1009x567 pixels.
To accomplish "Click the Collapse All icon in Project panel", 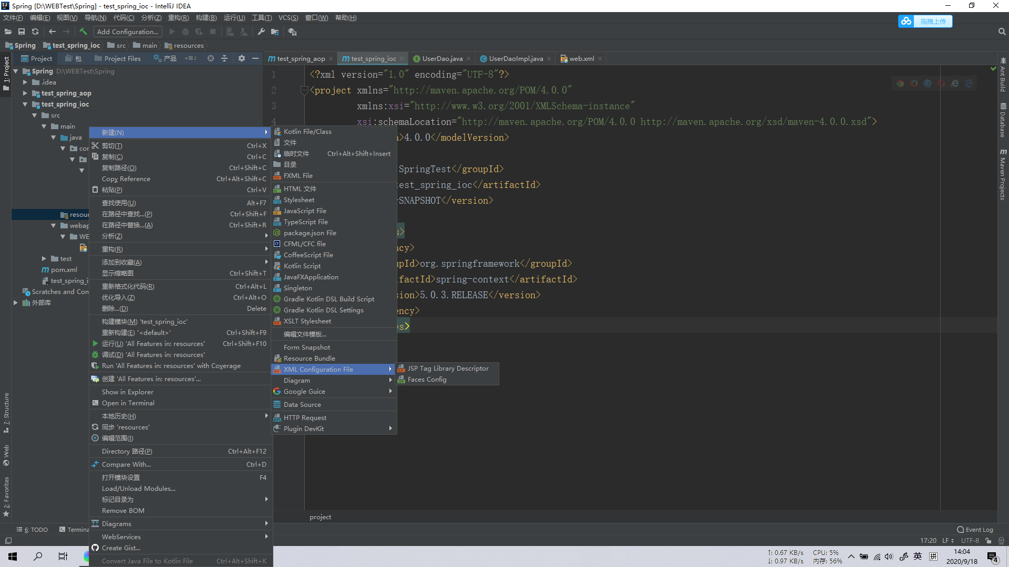I will (x=224, y=58).
